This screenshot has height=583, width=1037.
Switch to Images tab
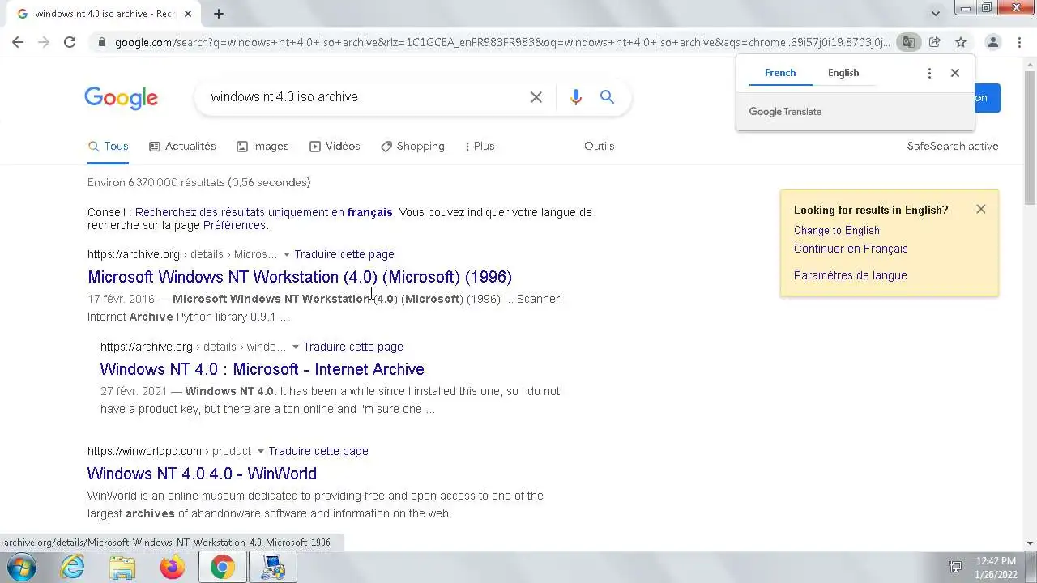262,147
